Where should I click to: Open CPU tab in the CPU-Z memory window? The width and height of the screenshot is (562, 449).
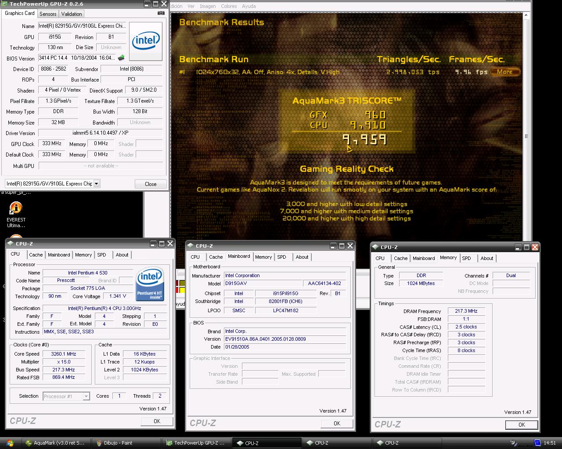click(380, 258)
